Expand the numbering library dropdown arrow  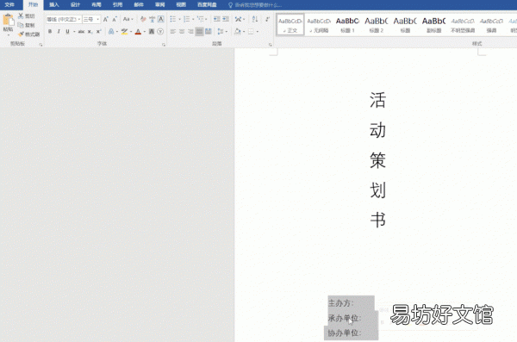[193, 20]
